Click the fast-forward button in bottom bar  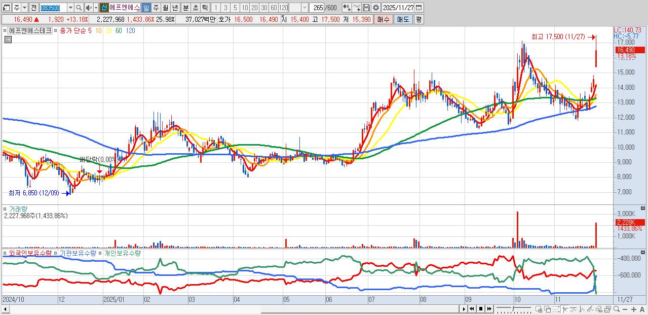click(x=489, y=309)
